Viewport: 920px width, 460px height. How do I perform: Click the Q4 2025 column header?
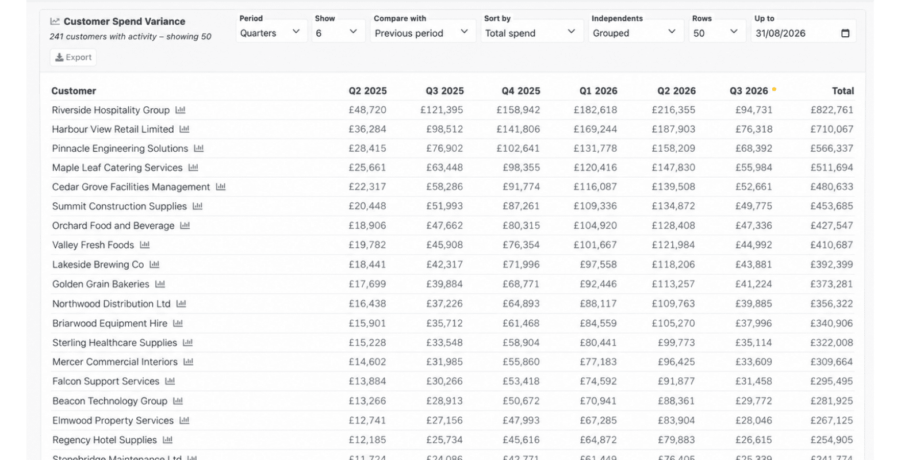(x=521, y=91)
